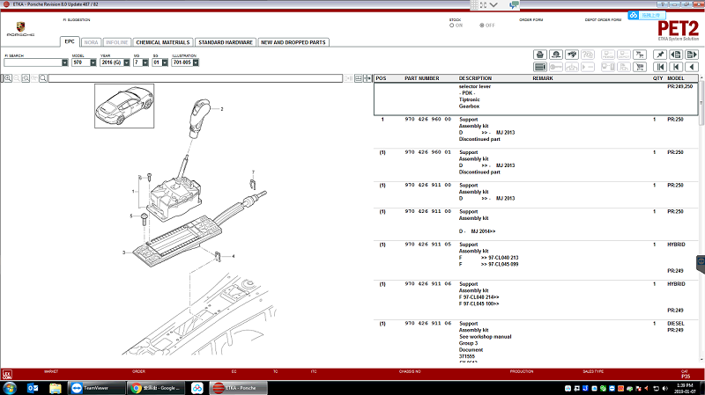Screen dimensions: 705x395
Task: Open Baidu cloud app in taskbar
Action: click(x=197, y=388)
